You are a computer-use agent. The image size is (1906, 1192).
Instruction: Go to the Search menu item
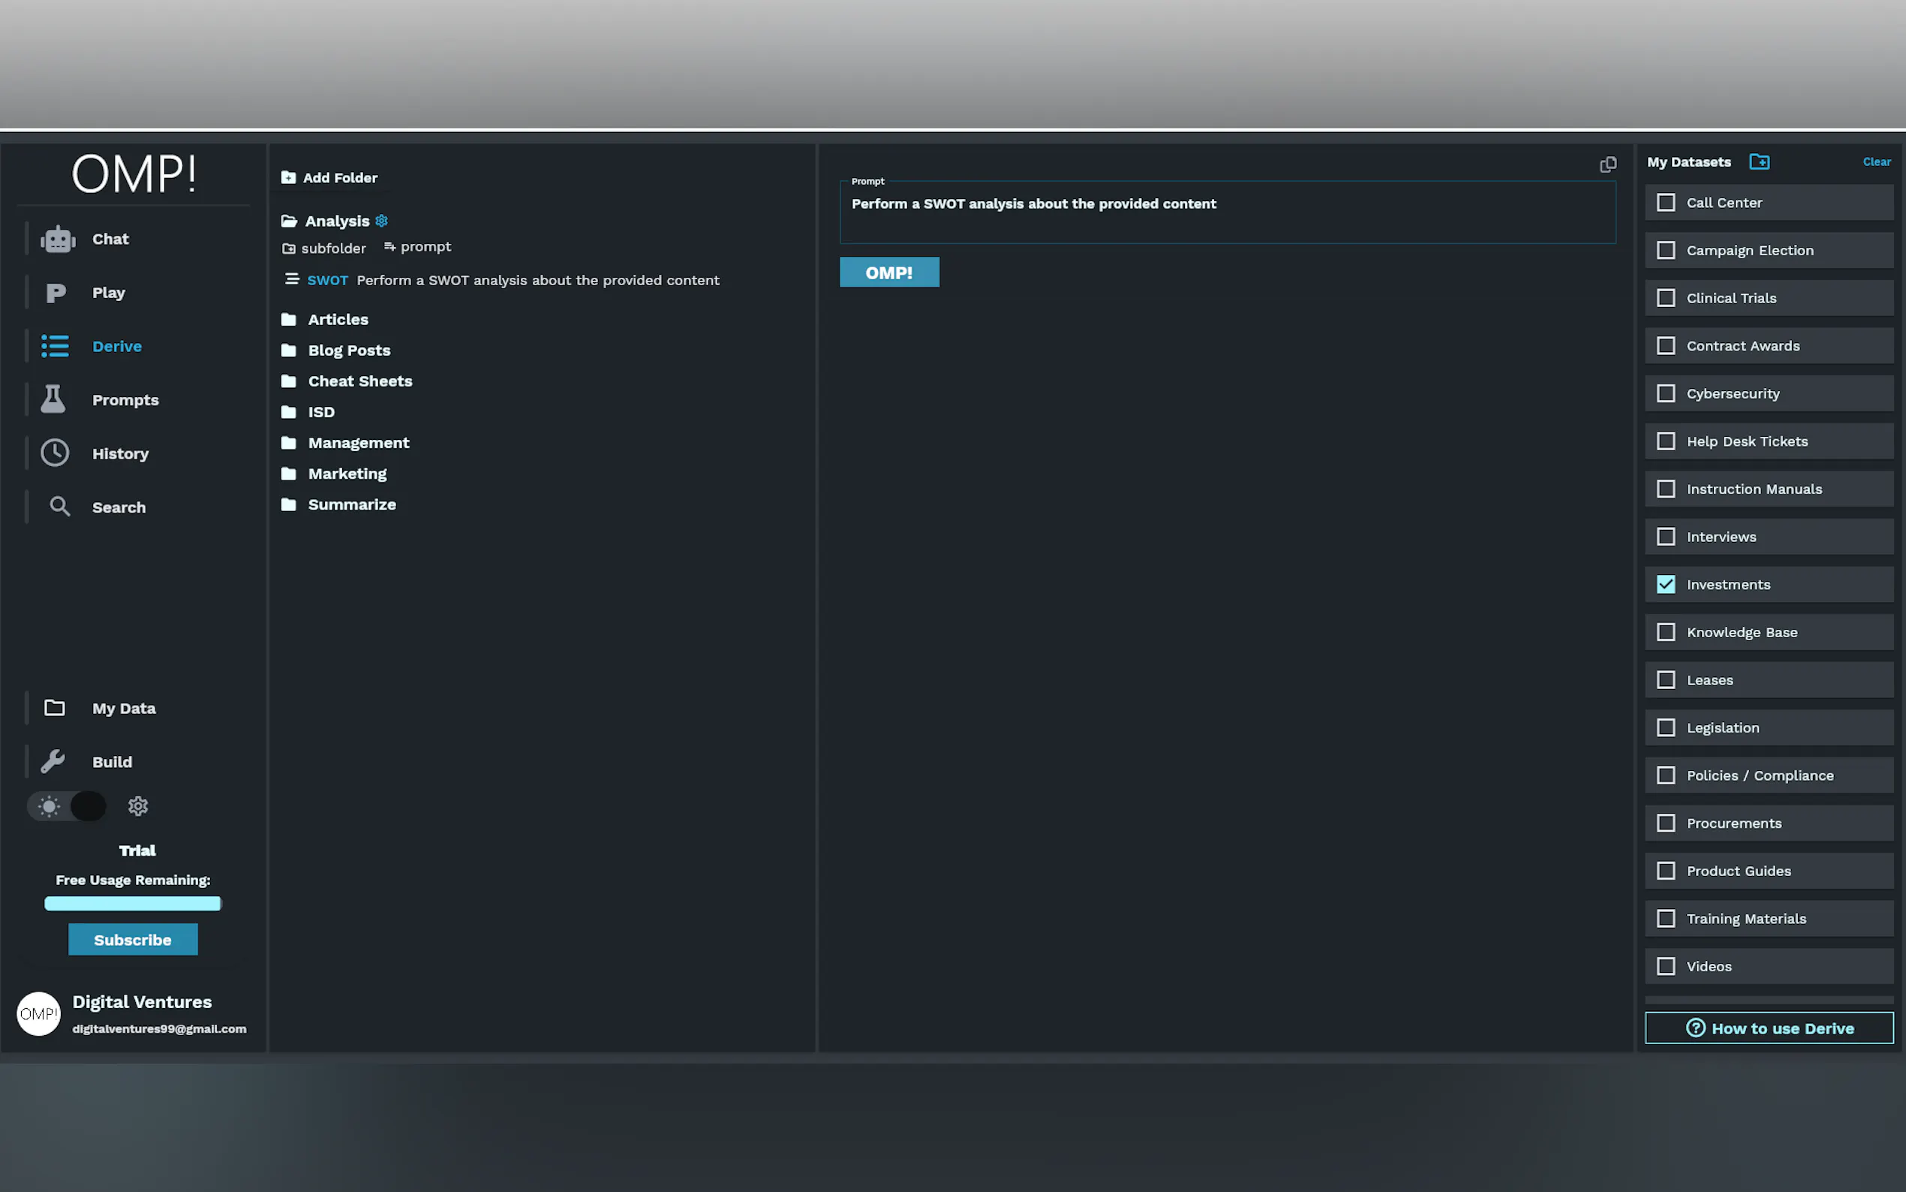[119, 507]
